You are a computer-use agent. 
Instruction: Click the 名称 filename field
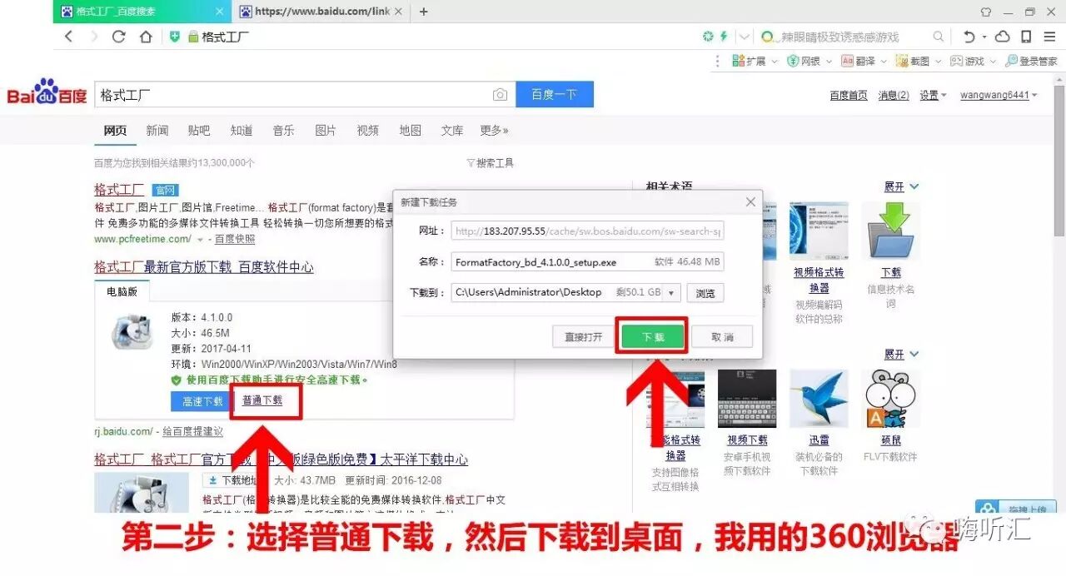587,262
